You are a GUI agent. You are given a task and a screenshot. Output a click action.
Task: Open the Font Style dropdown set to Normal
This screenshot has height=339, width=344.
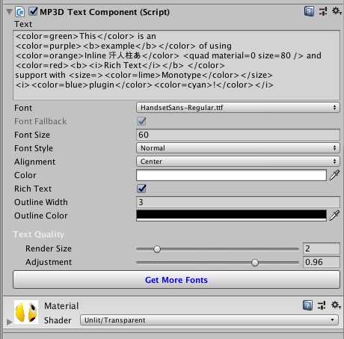(238, 148)
